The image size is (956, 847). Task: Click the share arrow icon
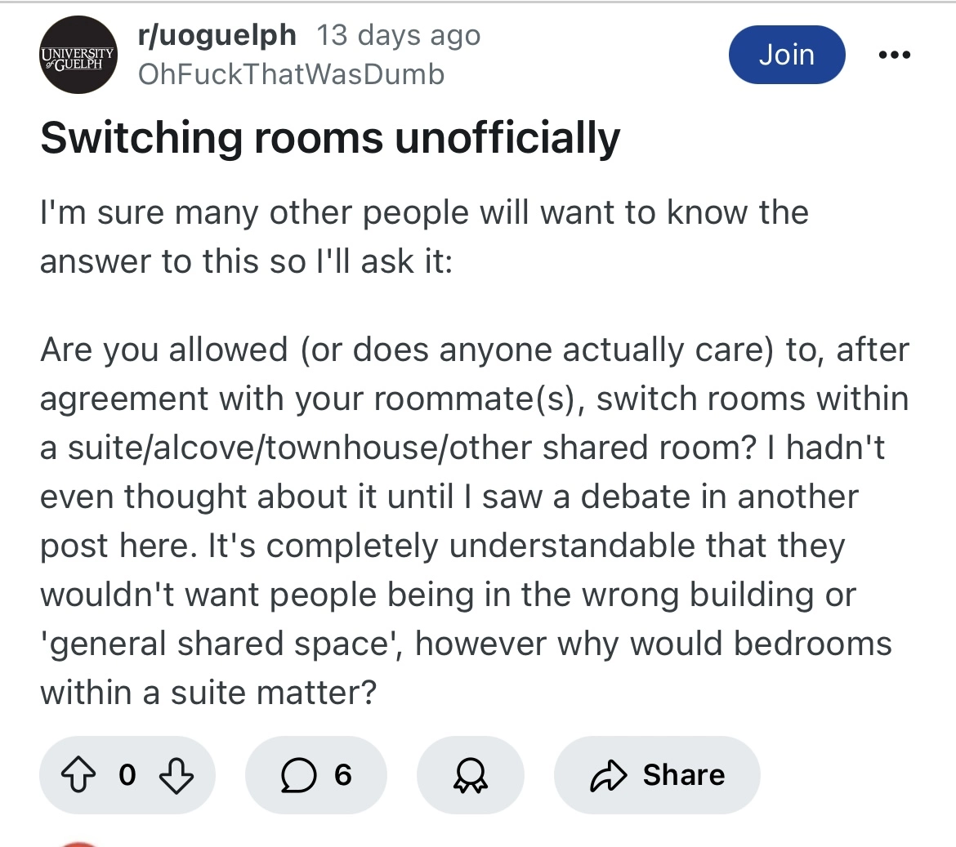point(607,775)
